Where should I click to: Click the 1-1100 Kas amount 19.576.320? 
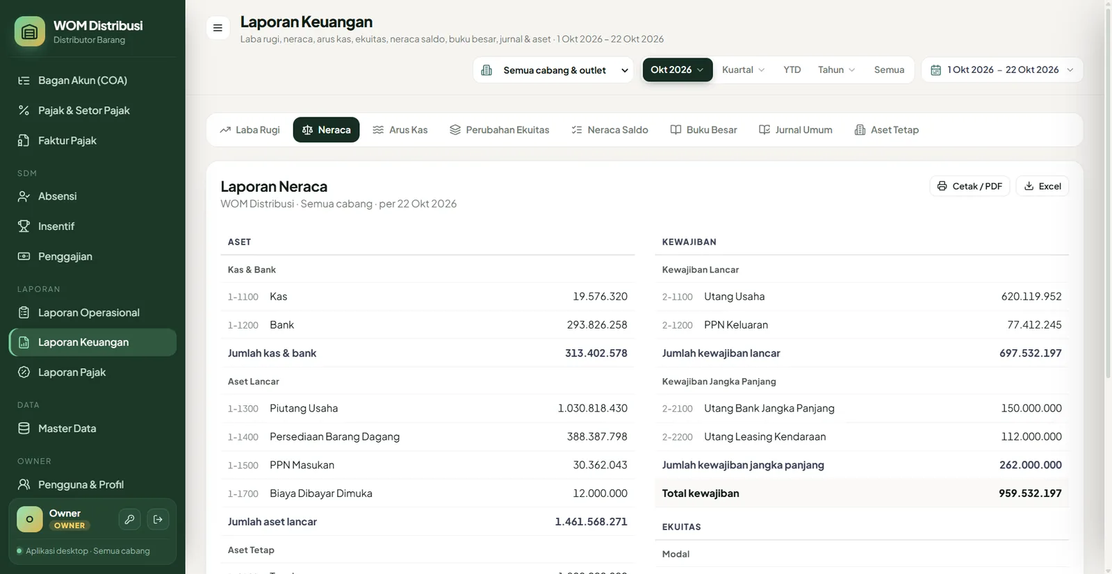pos(600,297)
